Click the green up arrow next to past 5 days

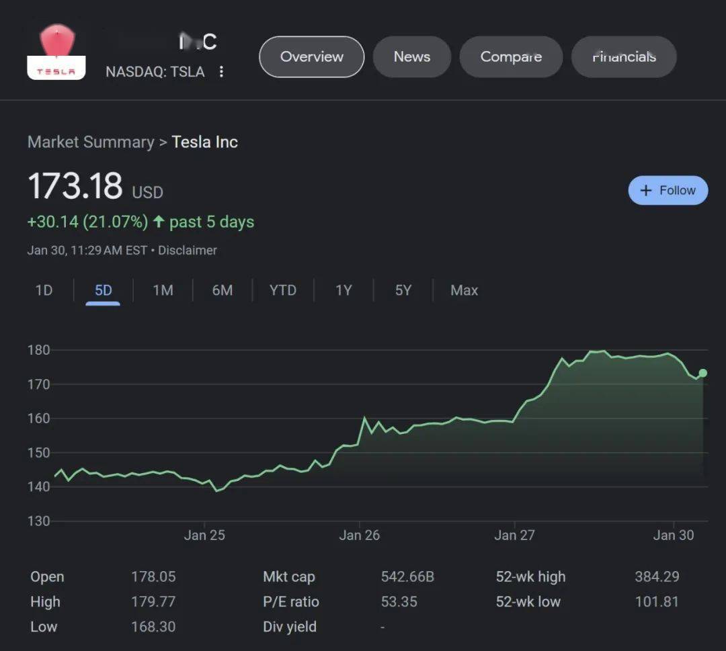pyautogui.click(x=159, y=222)
